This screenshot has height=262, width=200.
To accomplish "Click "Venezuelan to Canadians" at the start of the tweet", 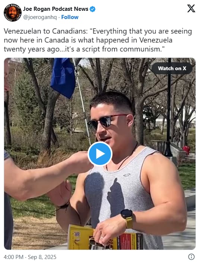I will point(45,31).
